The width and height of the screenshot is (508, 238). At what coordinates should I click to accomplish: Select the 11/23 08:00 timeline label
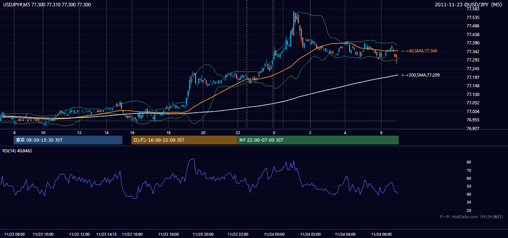pos(15,234)
